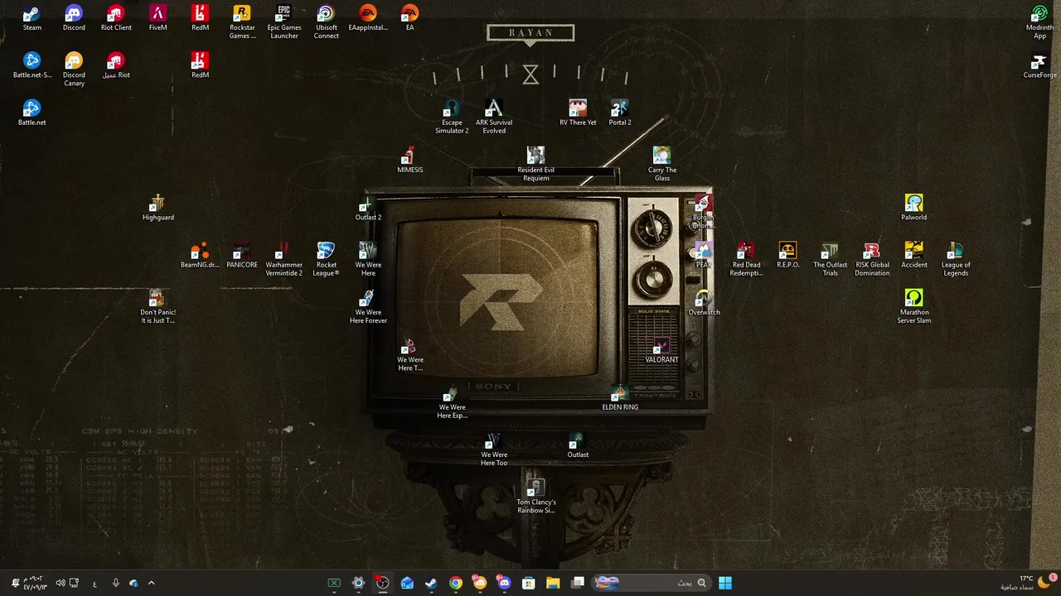Image resolution: width=1061 pixels, height=596 pixels.
Task: Select the عميل Riot desktop icon
Action: (x=116, y=65)
